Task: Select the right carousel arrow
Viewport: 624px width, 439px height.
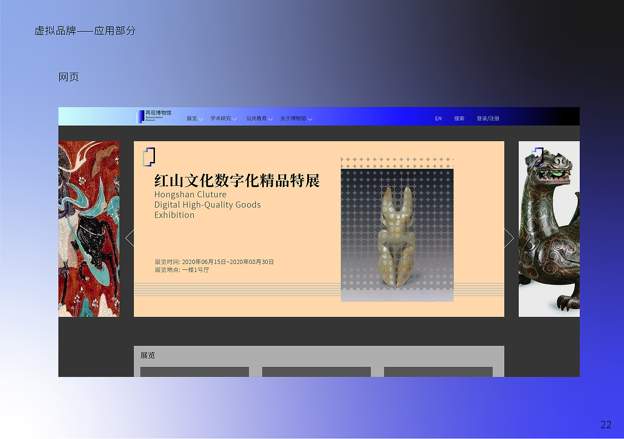Action: point(509,238)
